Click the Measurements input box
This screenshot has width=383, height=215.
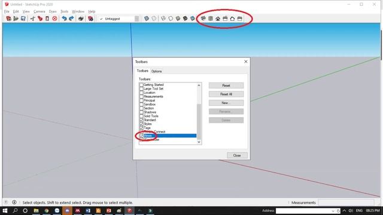point(346,202)
